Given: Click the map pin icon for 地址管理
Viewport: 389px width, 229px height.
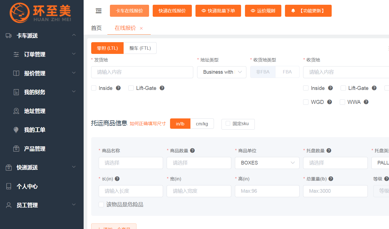Looking at the screenshot, I should coord(16,111).
